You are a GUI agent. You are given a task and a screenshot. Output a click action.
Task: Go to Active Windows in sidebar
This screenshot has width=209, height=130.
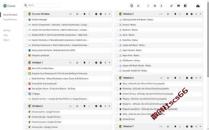pos(10,15)
